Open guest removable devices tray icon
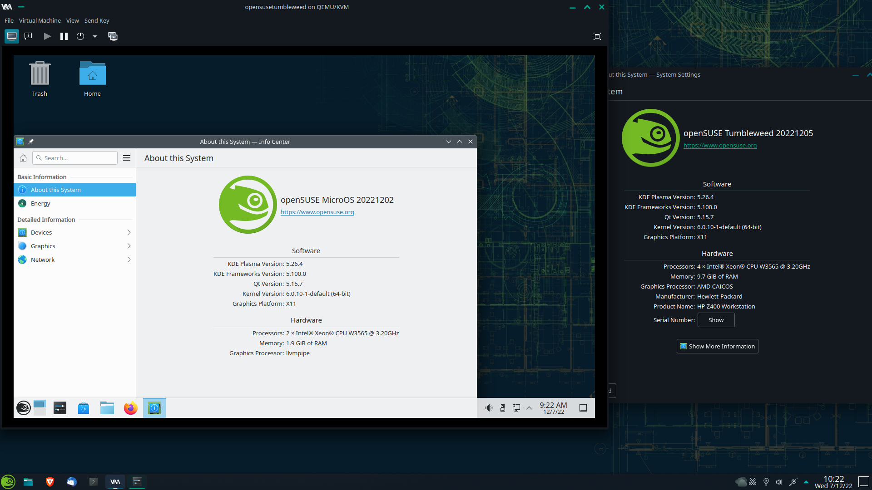 point(503,408)
